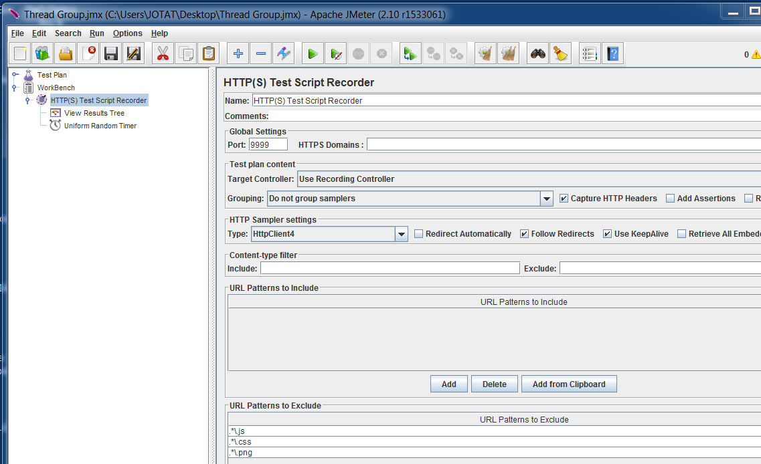Disable Follow Redirects
This screenshot has width=761, height=464.
pos(524,233)
